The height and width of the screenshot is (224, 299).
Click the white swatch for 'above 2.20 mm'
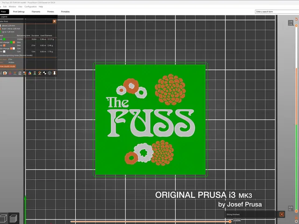tap(0, 26)
